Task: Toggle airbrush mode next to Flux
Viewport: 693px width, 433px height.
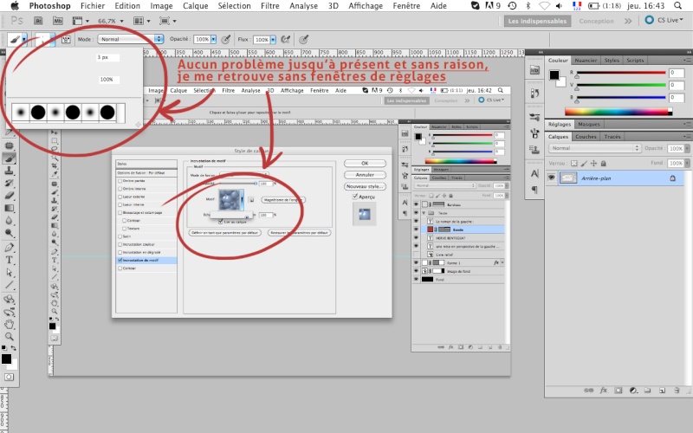Action: (286, 39)
